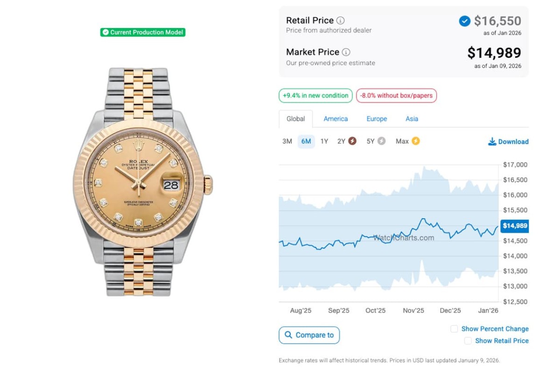
Task: Click the -8.0% without box/papers badge
Action: click(x=396, y=96)
